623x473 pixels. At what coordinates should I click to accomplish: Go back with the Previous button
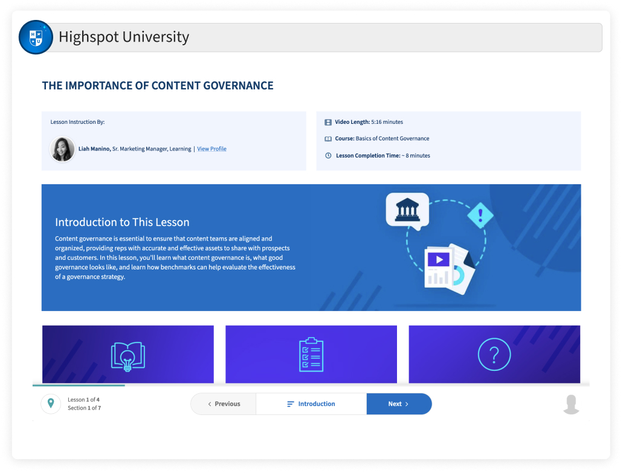click(224, 404)
